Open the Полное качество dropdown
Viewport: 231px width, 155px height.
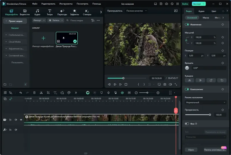[137, 11]
